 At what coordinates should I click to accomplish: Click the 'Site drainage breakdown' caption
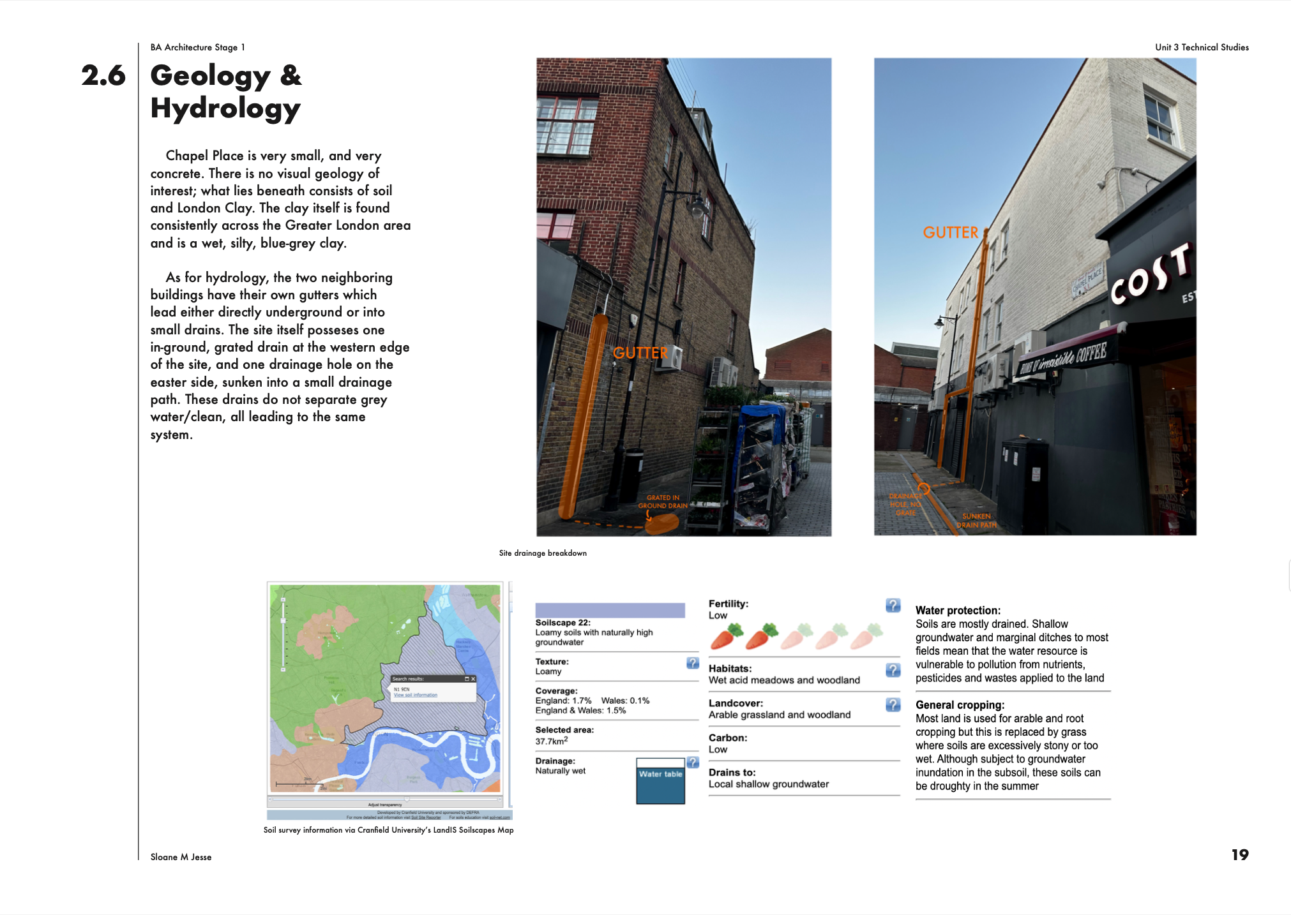[543, 553]
